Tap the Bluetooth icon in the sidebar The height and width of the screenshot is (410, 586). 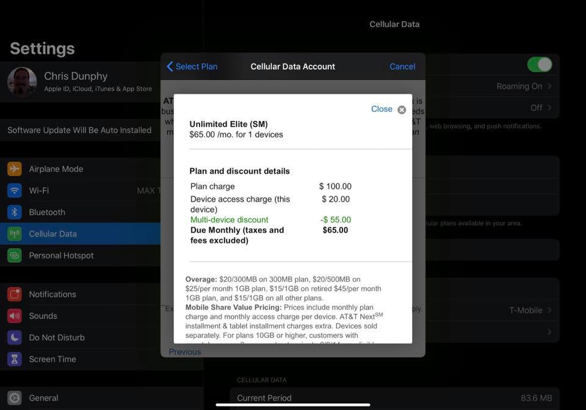[x=14, y=212]
